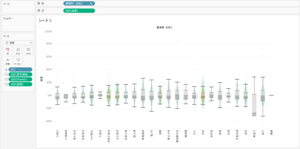The image size is (300, 149).
Task: Select the 合計(誤差) pill on Rows shelf
Action: point(79,10)
